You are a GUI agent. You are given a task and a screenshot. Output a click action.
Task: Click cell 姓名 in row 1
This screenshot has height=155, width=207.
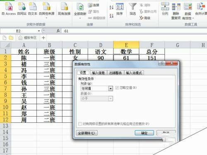pyautogui.click(x=24, y=52)
